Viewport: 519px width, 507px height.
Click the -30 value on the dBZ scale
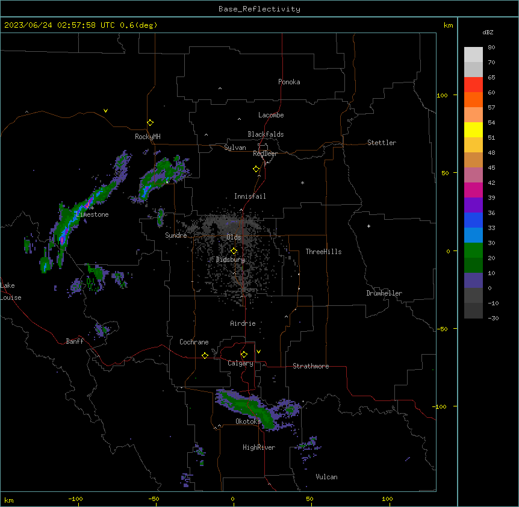point(493,318)
